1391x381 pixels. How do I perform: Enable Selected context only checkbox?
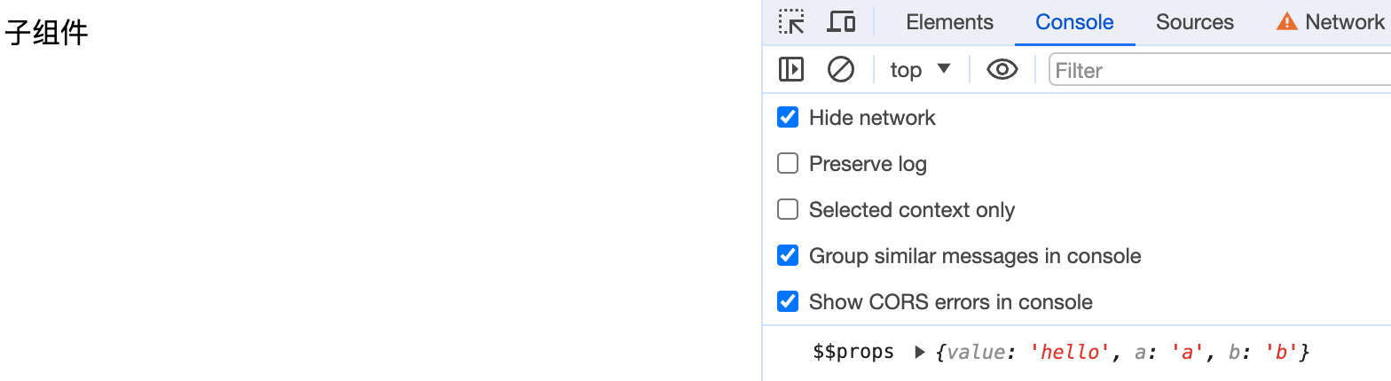788,210
